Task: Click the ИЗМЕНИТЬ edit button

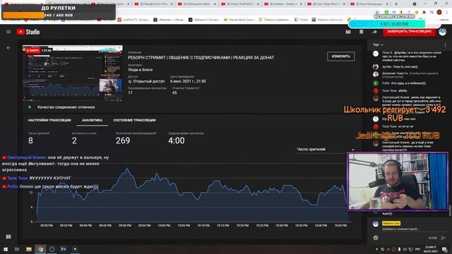Action: pyautogui.click(x=340, y=56)
